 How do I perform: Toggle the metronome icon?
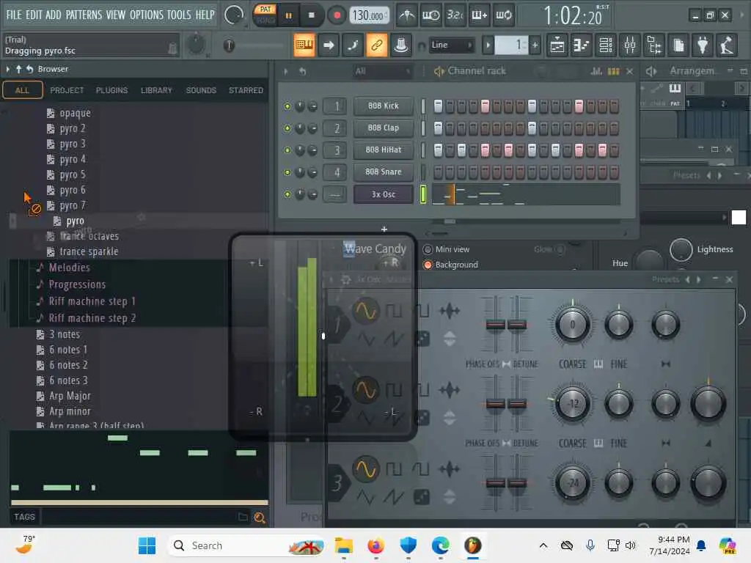(x=407, y=16)
